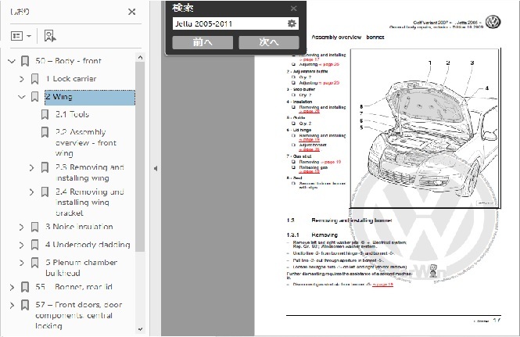Viewport: 520px width, 337px height.
Task: Click bookmark icon beside 5 Plenum chamber
Action: click(35, 263)
